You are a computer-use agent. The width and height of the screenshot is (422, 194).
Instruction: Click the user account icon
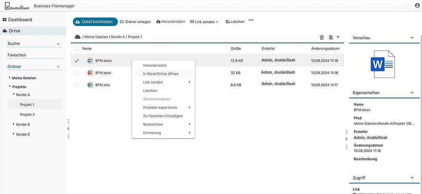coord(417,6)
